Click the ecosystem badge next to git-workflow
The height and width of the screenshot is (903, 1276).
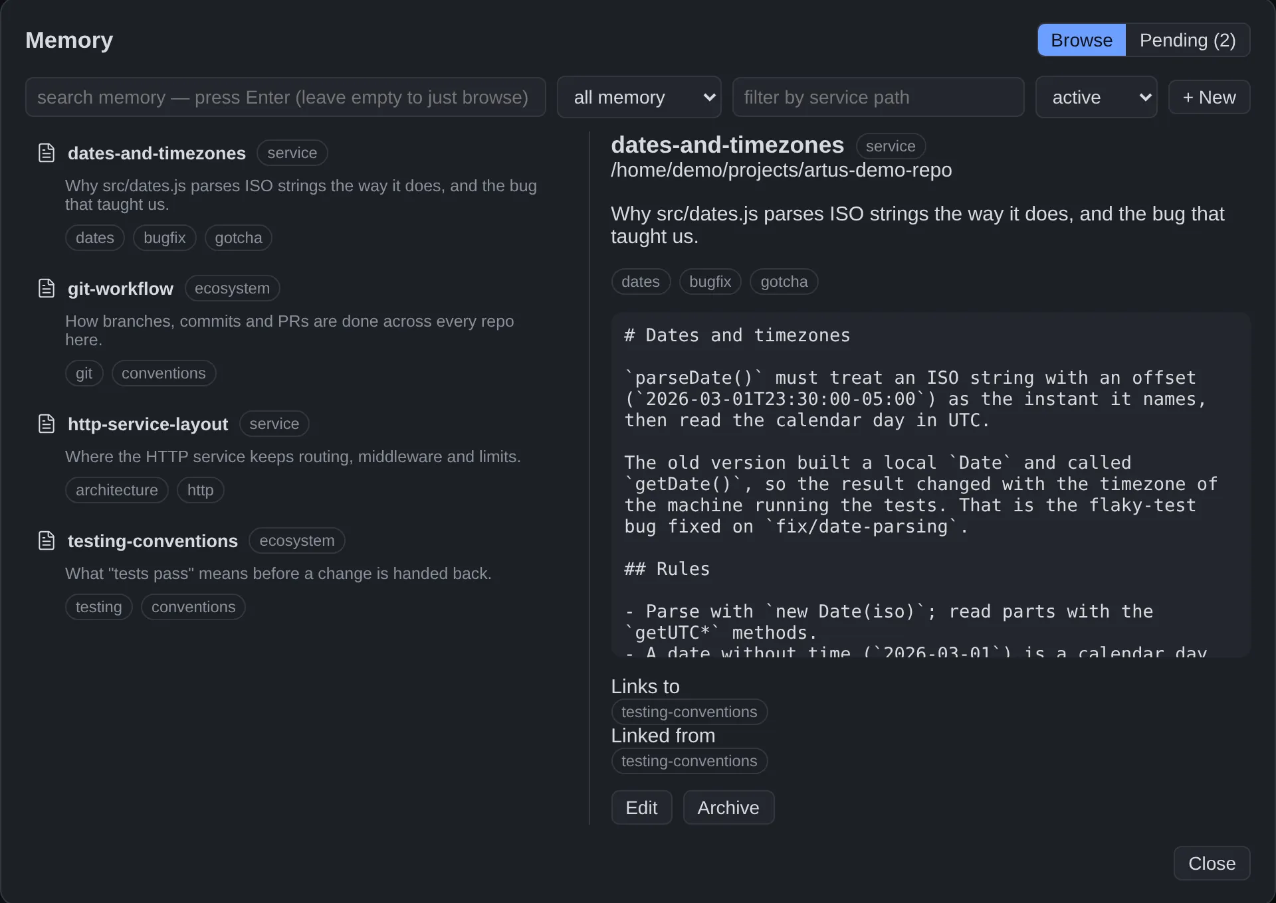(x=232, y=288)
